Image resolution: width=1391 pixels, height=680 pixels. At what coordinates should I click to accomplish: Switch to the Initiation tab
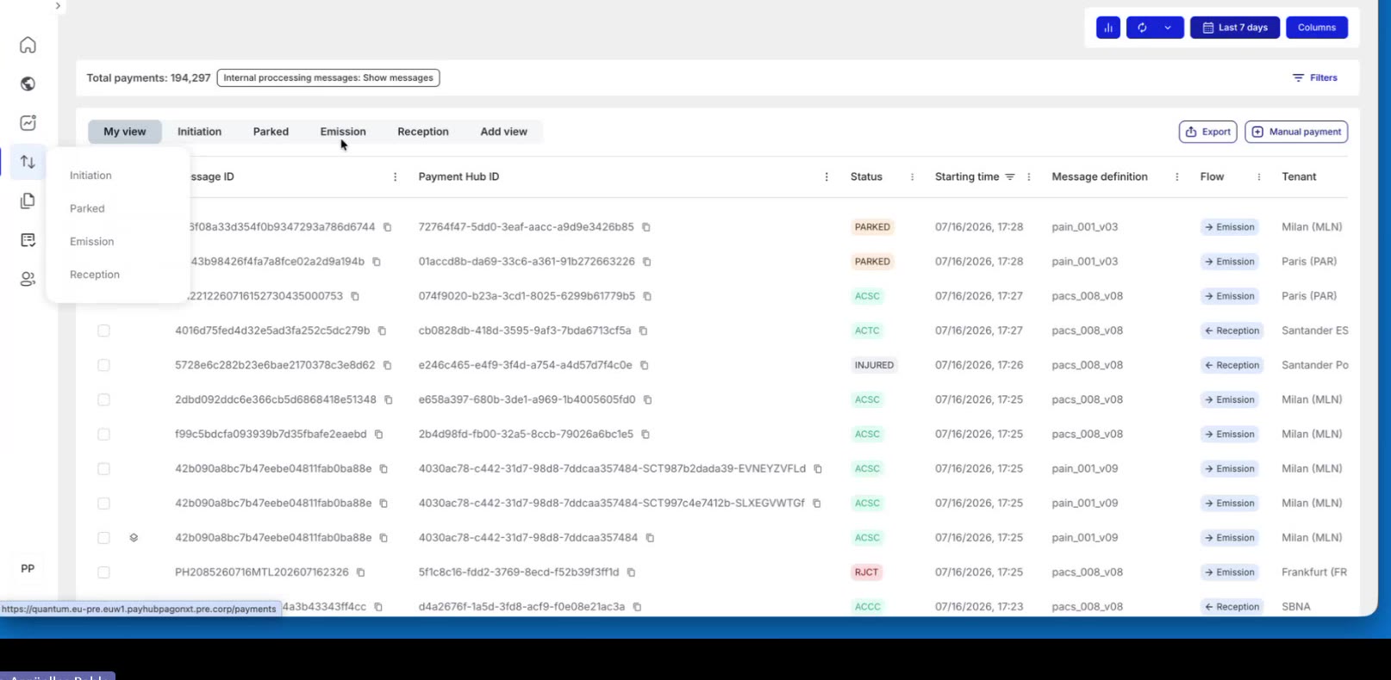point(199,132)
